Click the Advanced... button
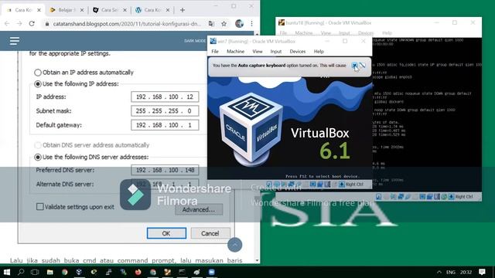Viewport: 495px width, 278px height. pos(199,209)
